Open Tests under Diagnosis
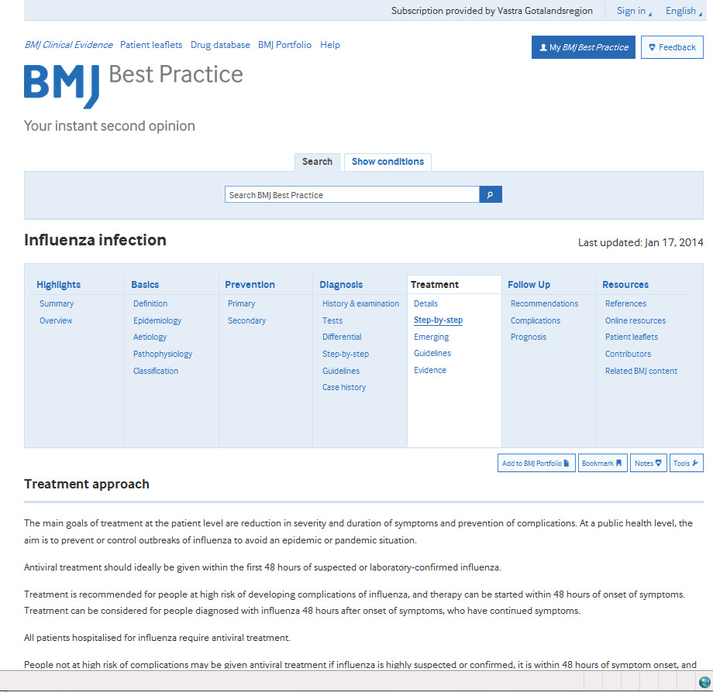The image size is (713, 692). coord(332,320)
